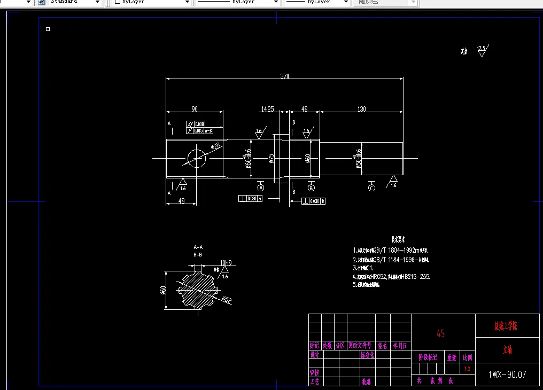
Task: Select the red material text 45
Action: click(x=440, y=333)
